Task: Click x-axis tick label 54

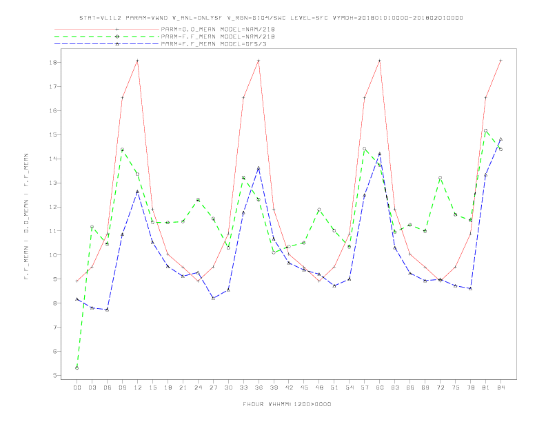Action: (350, 388)
